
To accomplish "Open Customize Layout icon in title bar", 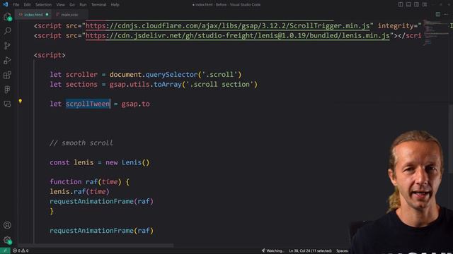I will 425,5.
